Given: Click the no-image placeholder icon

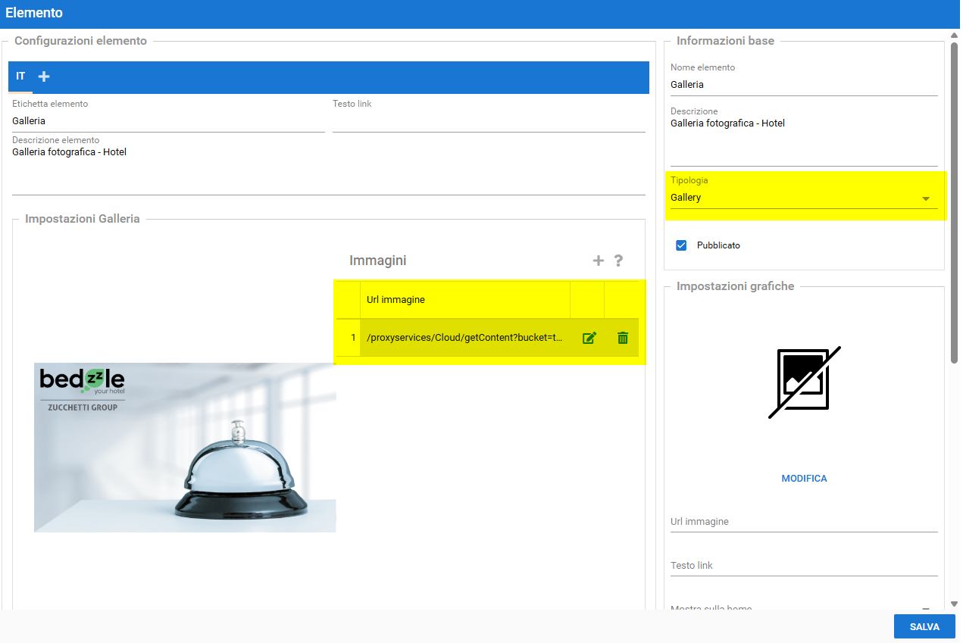Looking at the screenshot, I should pos(804,382).
